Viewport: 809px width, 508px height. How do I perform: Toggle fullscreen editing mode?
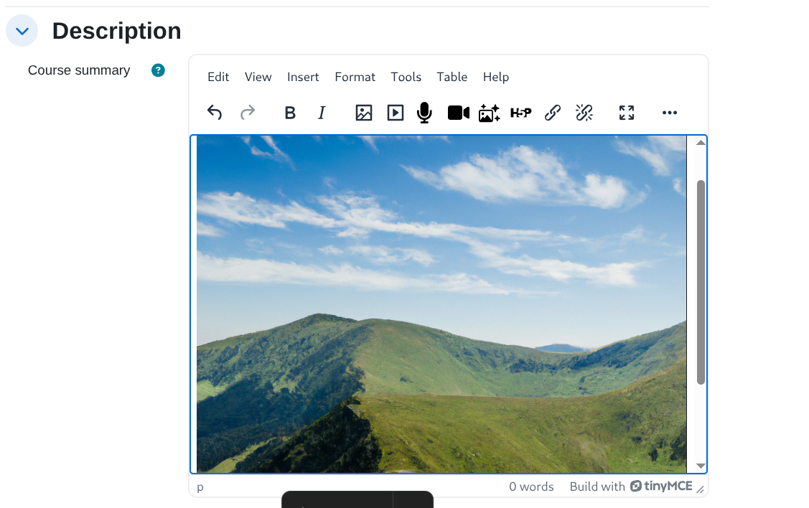click(626, 113)
